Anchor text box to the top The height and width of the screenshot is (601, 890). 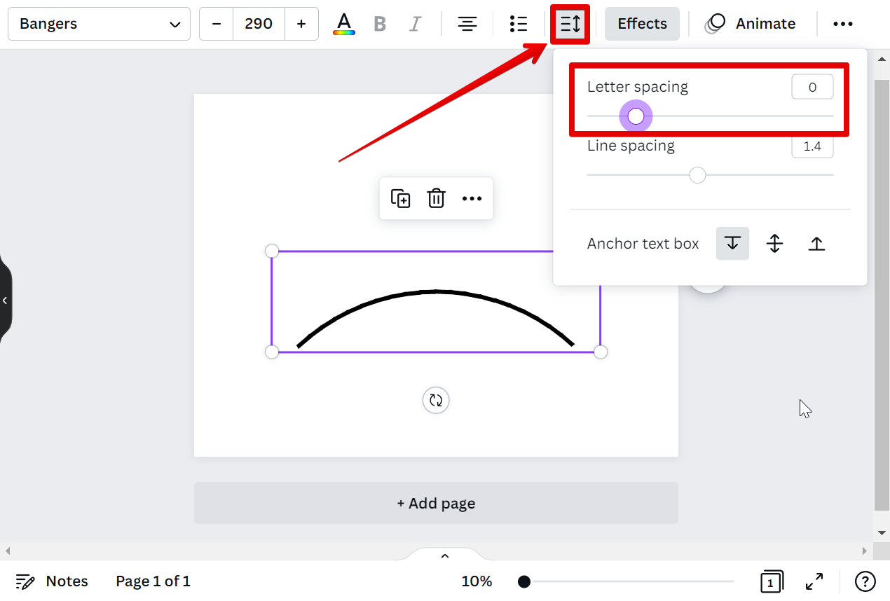[732, 244]
